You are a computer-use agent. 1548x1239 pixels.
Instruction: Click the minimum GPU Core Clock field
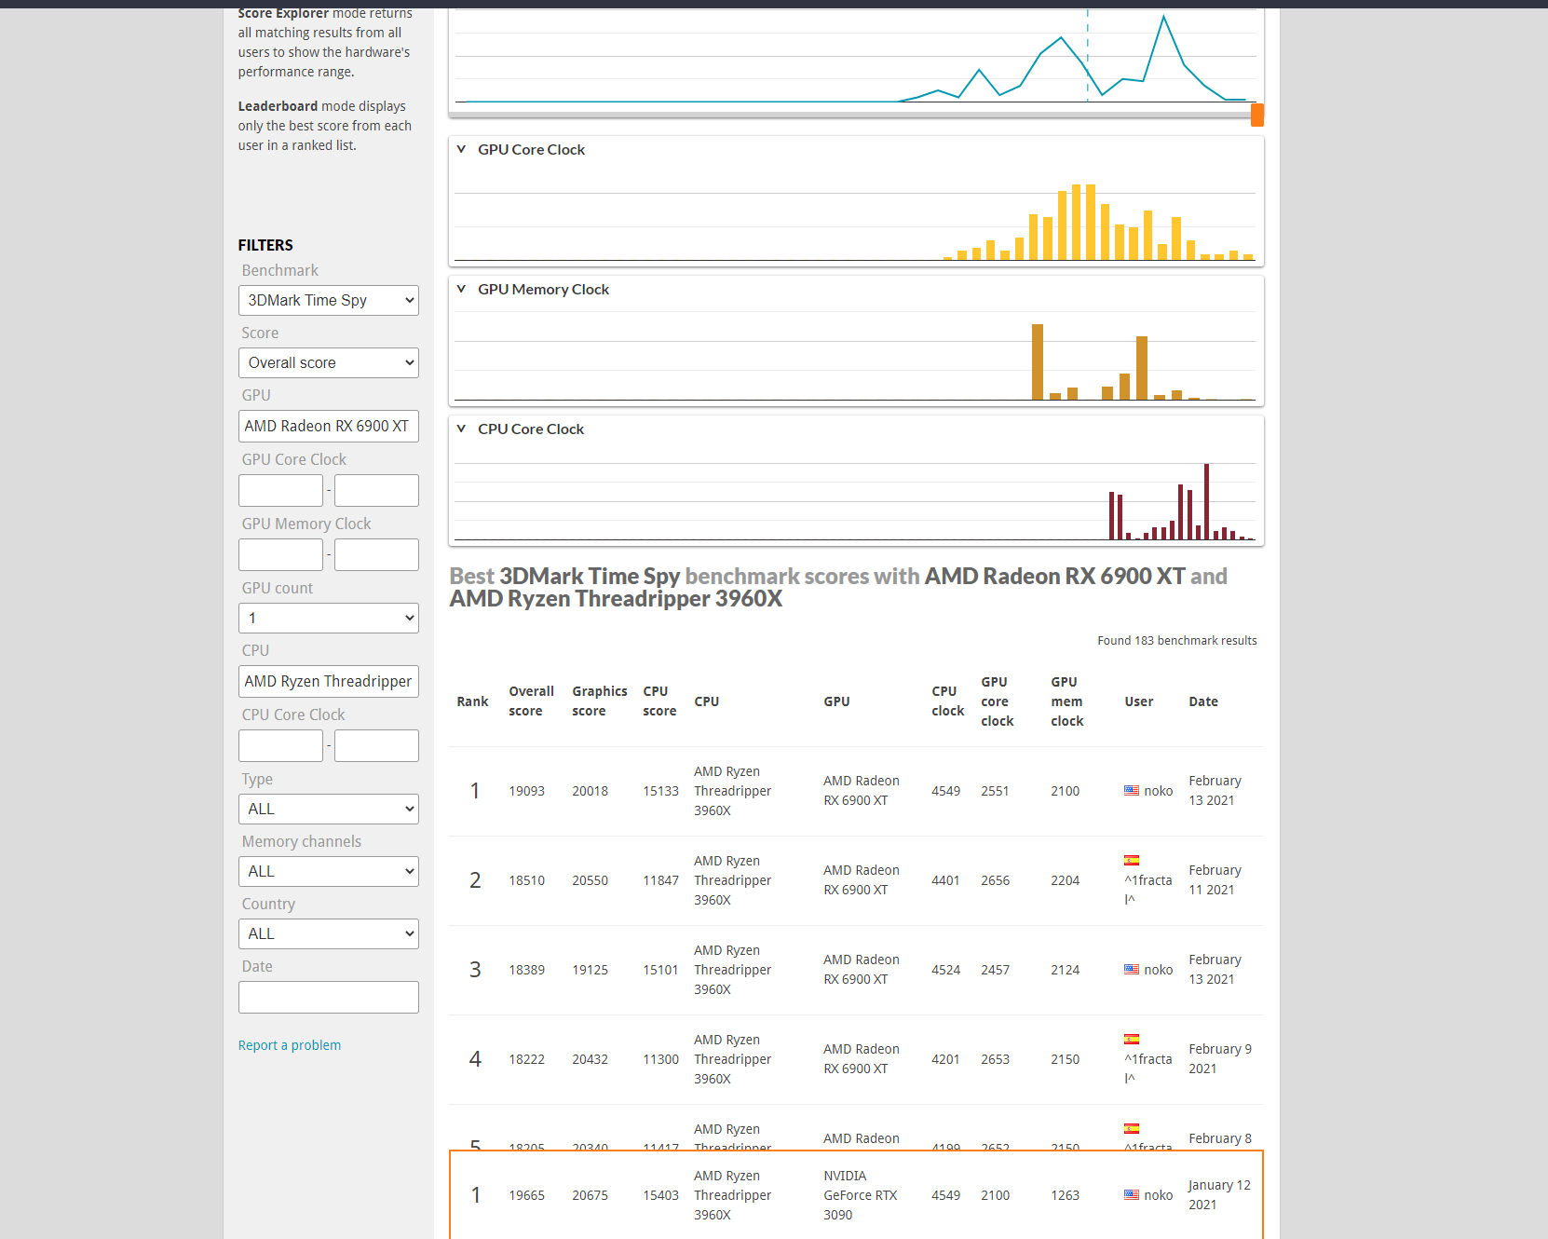(280, 490)
